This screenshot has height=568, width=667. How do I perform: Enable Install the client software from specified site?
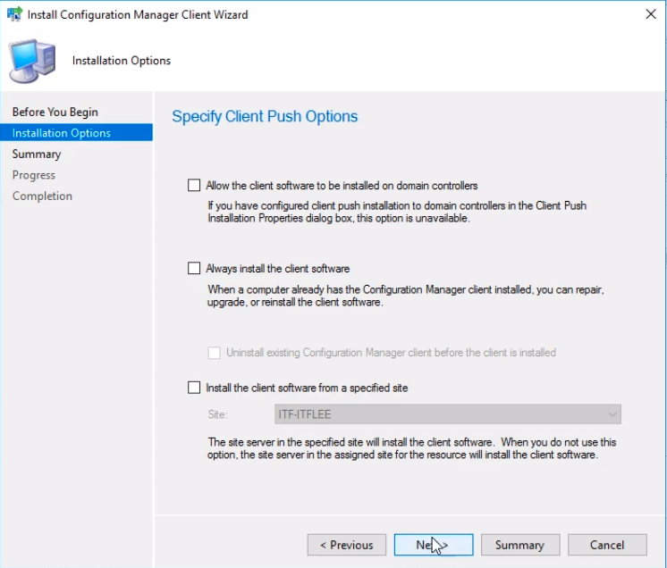tap(194, 388)
